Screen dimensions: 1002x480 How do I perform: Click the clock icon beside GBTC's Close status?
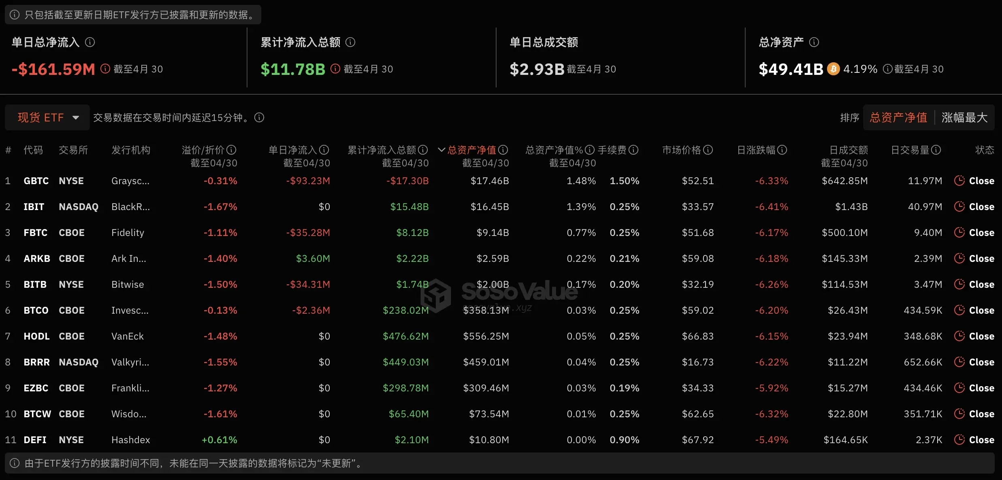[x=959, y=181]
